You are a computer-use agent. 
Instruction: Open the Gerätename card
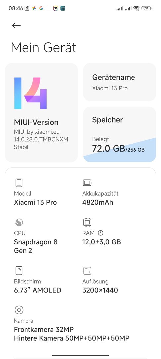point(120,82)
